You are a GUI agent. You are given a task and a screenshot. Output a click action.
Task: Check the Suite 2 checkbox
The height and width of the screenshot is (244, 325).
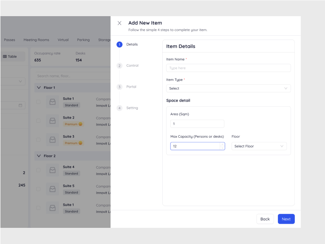[x=38, y=121]
